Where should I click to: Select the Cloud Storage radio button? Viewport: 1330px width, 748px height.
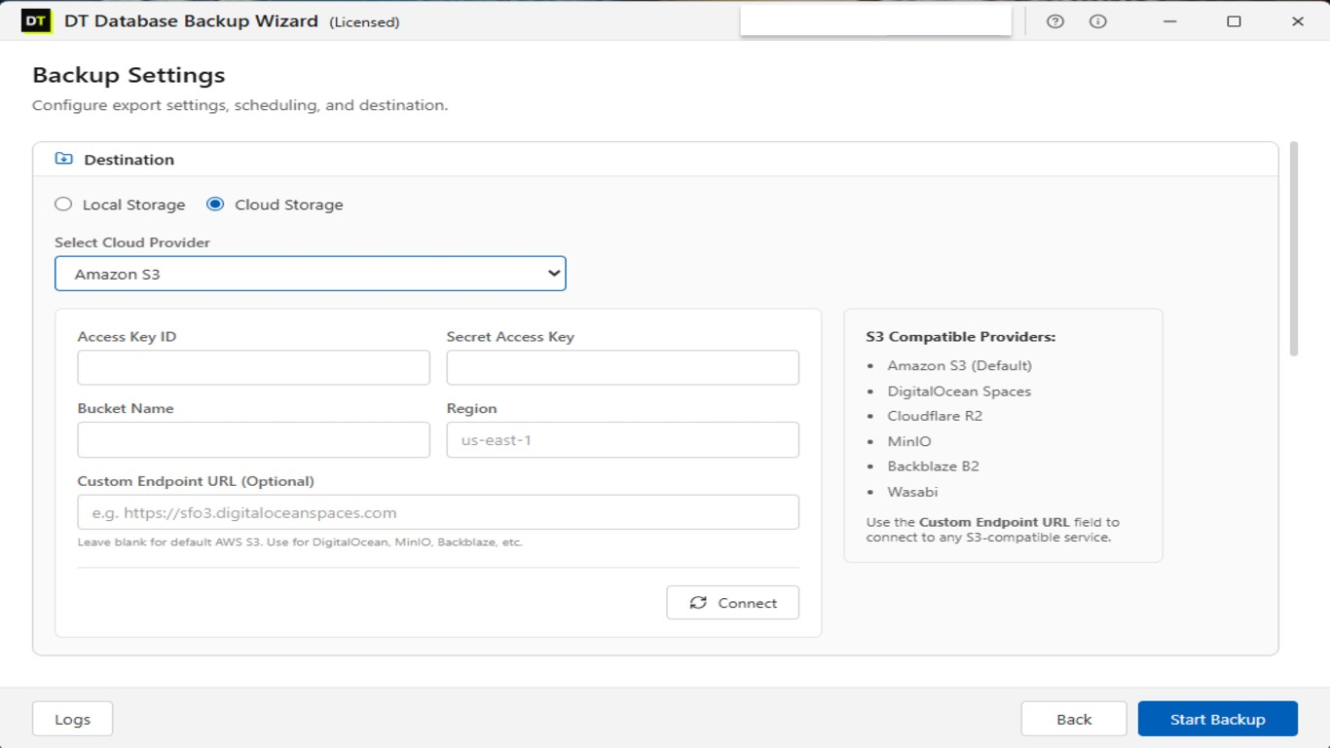pyautogui.click(x=215, y=204)
